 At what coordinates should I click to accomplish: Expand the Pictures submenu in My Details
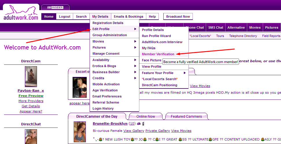coord(114,47)
